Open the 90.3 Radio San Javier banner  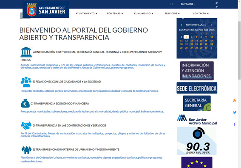197,141
